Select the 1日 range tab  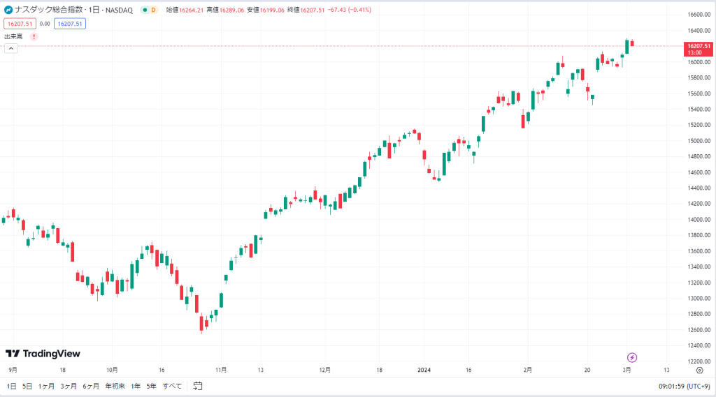pos(11,386)
